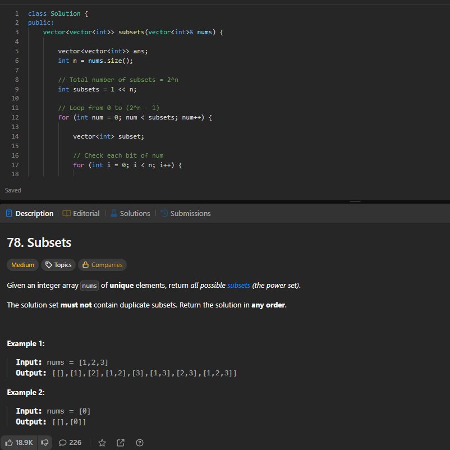Click the 'class Solution {' code line
This screenshot has height=450, width=450.
click(x=58, y=13)
